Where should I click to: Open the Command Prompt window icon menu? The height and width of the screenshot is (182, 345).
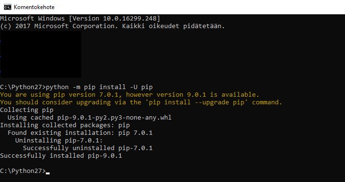click(x=8, y=7)
